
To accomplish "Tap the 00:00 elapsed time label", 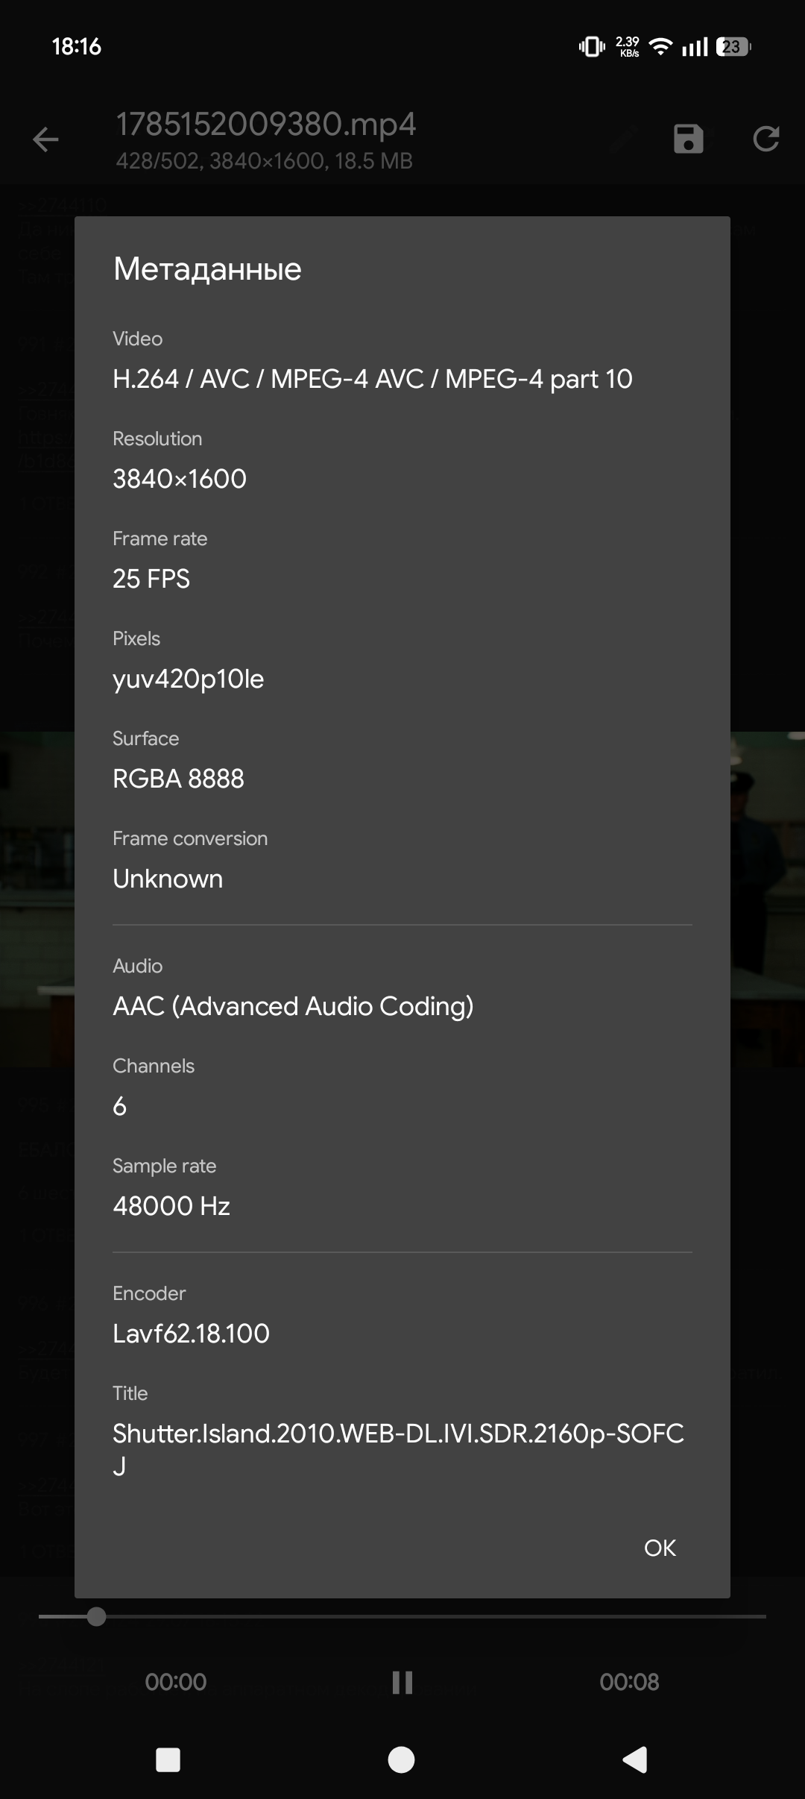I will [x=176, y=1682].
